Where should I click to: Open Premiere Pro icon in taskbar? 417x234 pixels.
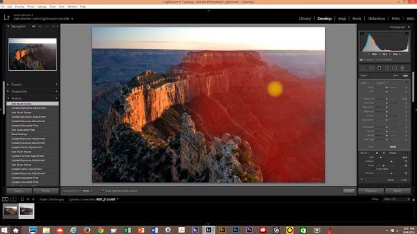pos(249,230)
